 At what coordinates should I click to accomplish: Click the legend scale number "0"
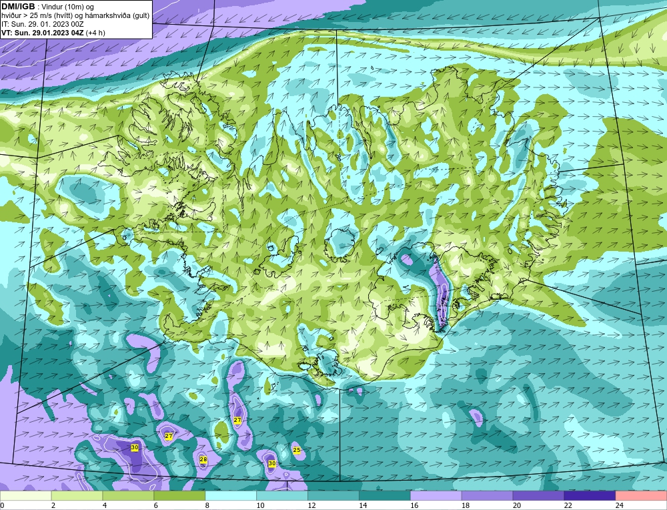click(2, 505)
